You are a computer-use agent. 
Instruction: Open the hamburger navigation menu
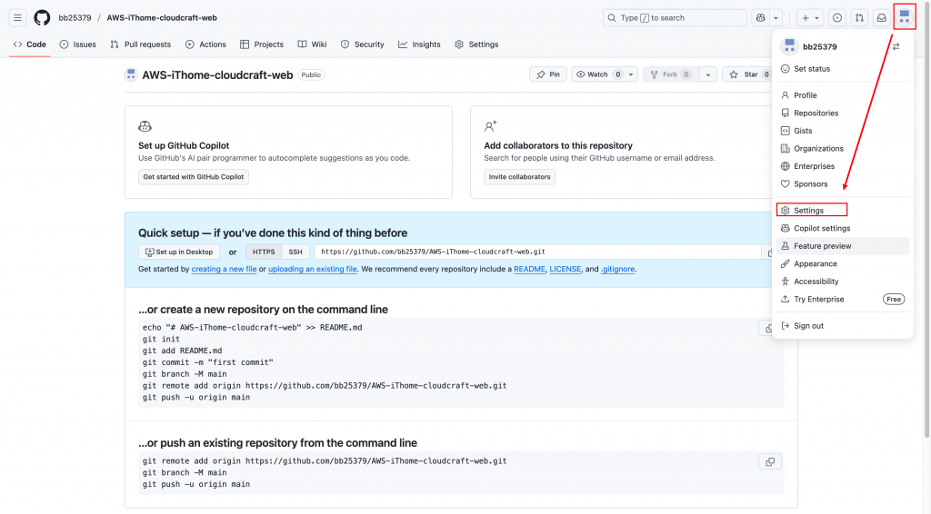coord(17,17)
